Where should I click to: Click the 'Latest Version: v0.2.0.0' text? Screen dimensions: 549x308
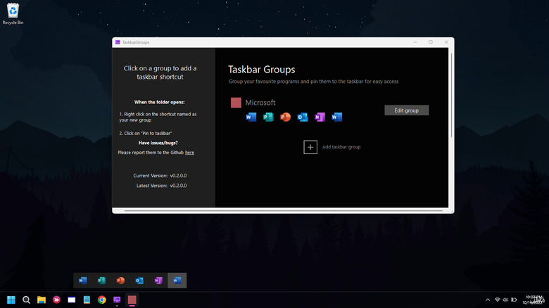pos(161,186)
